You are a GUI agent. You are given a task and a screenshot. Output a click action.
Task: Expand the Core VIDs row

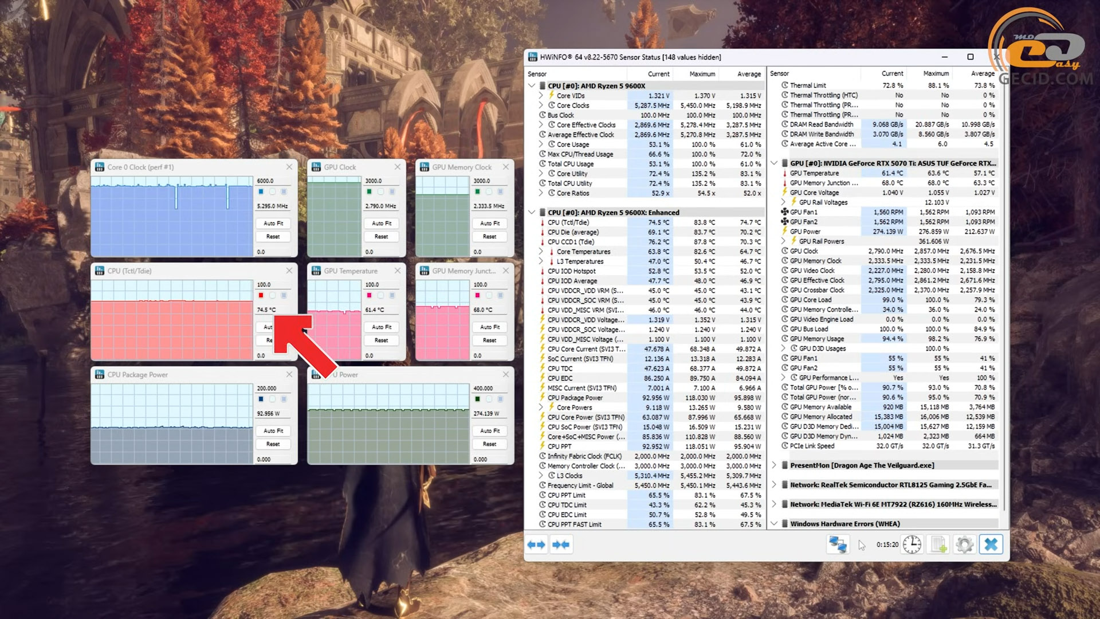(x=541, y=96)
